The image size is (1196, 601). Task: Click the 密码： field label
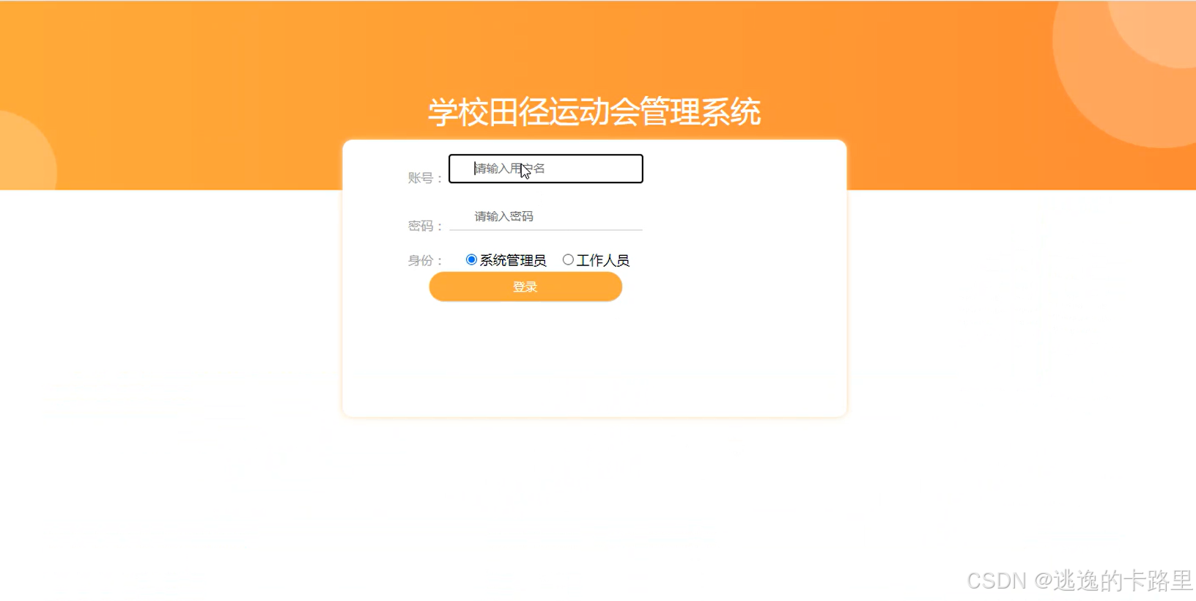[426, 226]
